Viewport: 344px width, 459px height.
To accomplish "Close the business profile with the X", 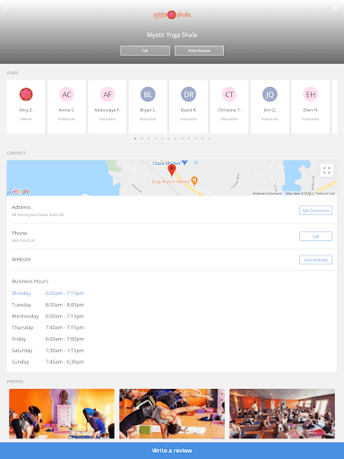I will (335, 8).
